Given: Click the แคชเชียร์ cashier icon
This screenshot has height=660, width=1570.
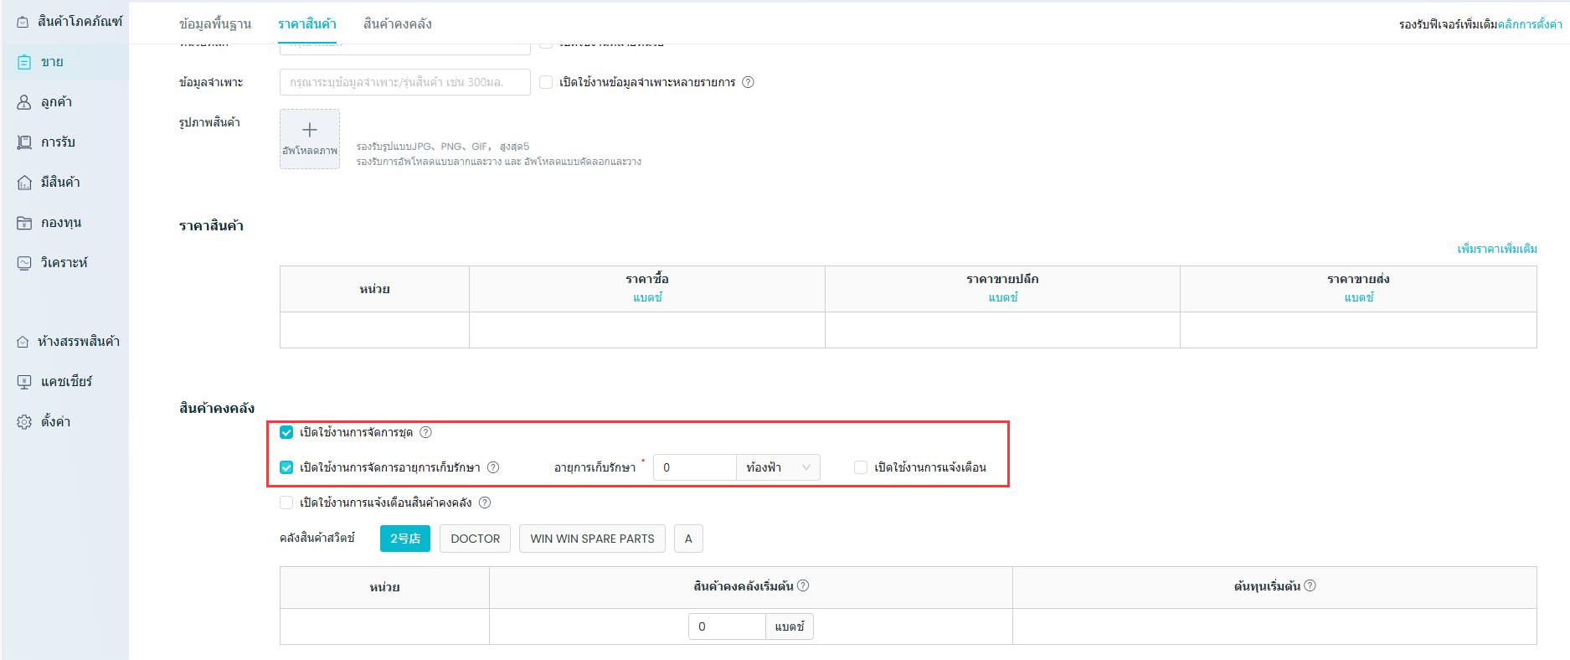Looking at the screenshot, I should 24,382.
